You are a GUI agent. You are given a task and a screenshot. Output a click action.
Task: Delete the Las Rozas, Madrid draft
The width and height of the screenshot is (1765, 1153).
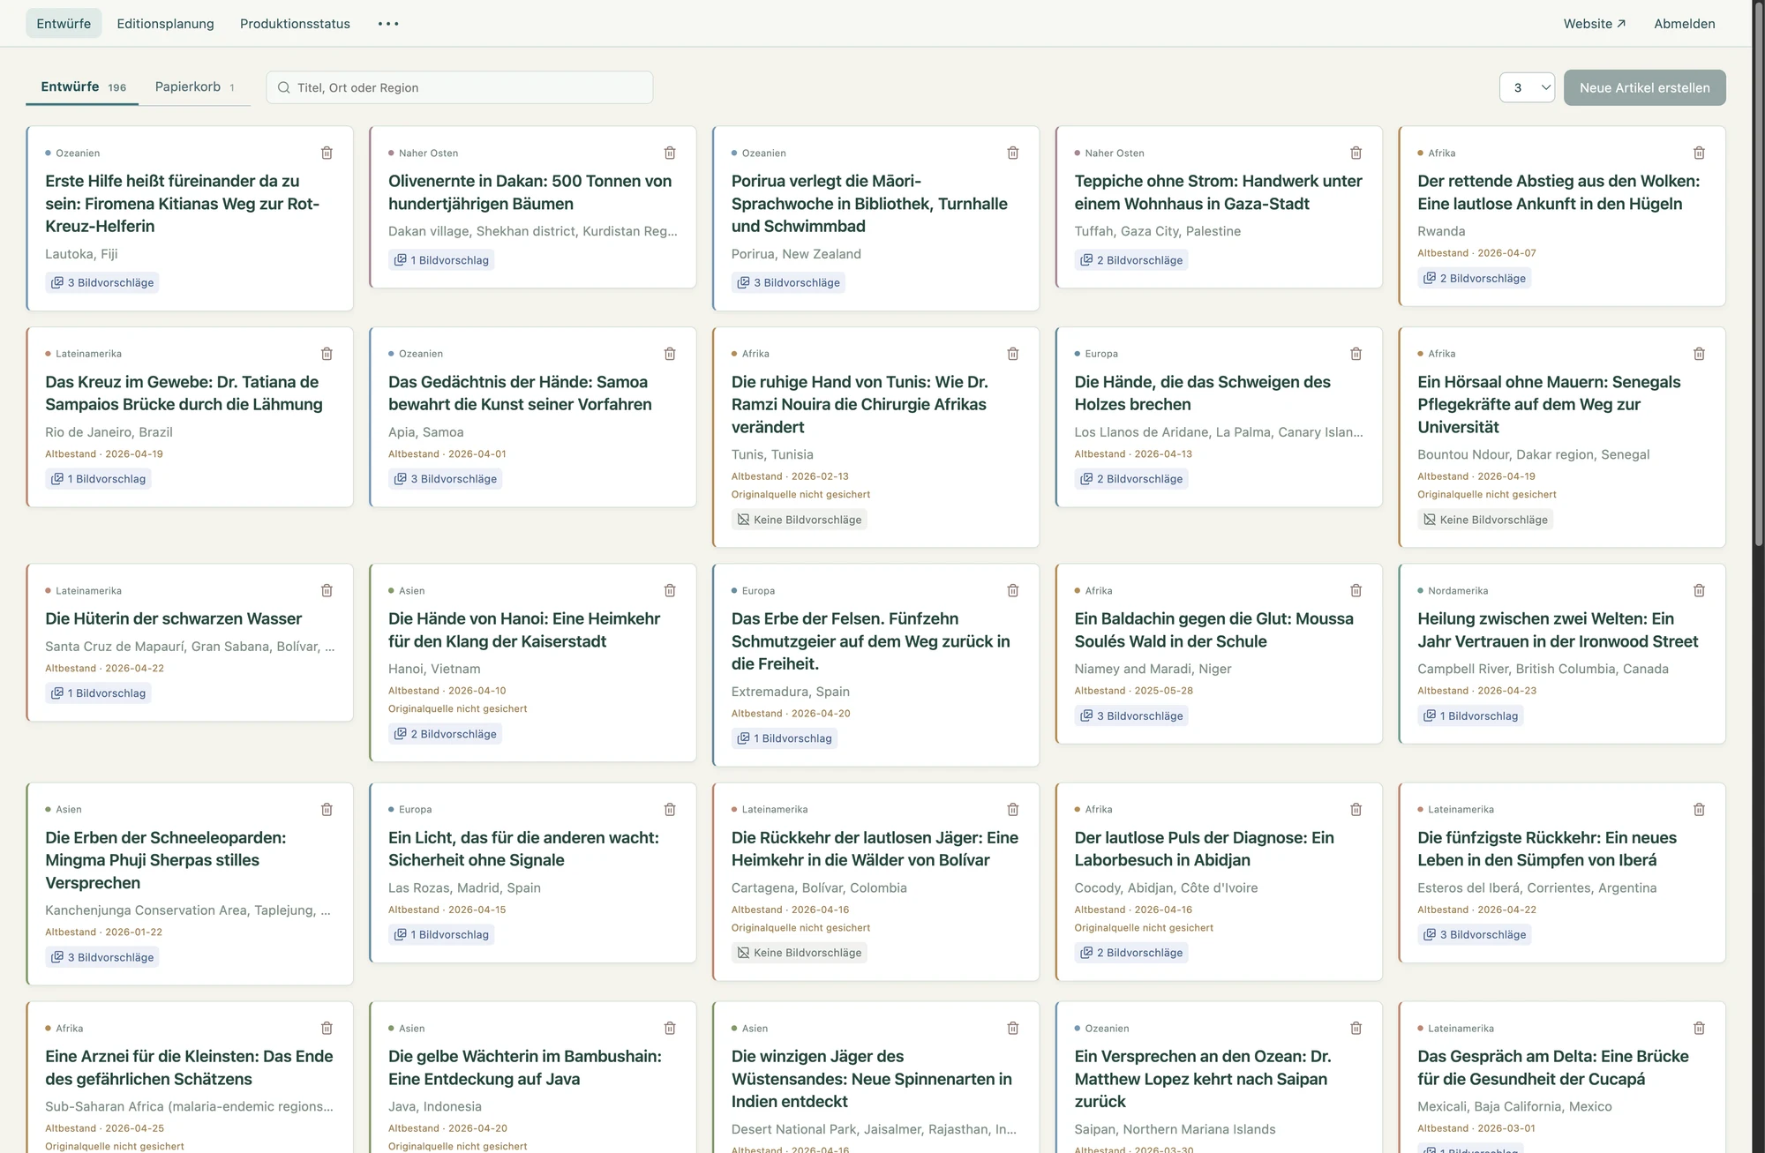click(x=670, y=809)
